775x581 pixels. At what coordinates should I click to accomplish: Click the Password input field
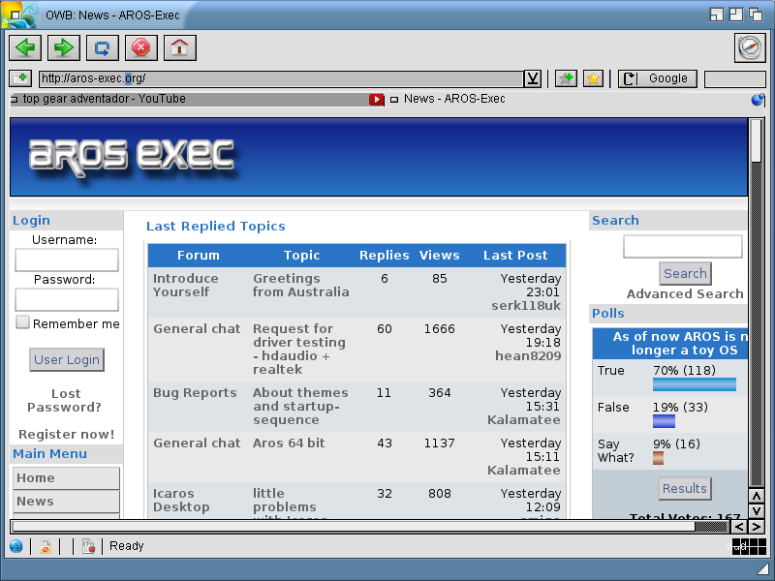67,300
